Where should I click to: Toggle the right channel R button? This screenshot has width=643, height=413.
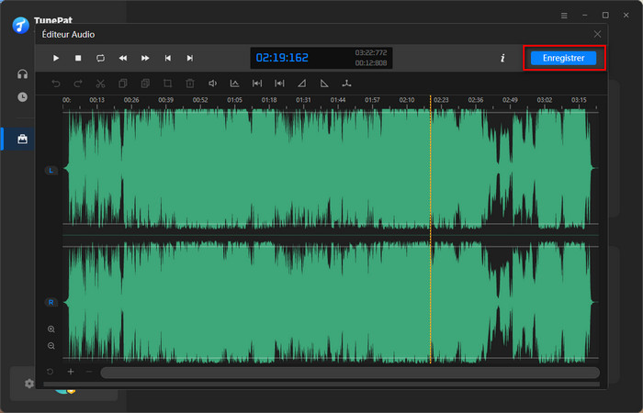(x=51, y=302)
